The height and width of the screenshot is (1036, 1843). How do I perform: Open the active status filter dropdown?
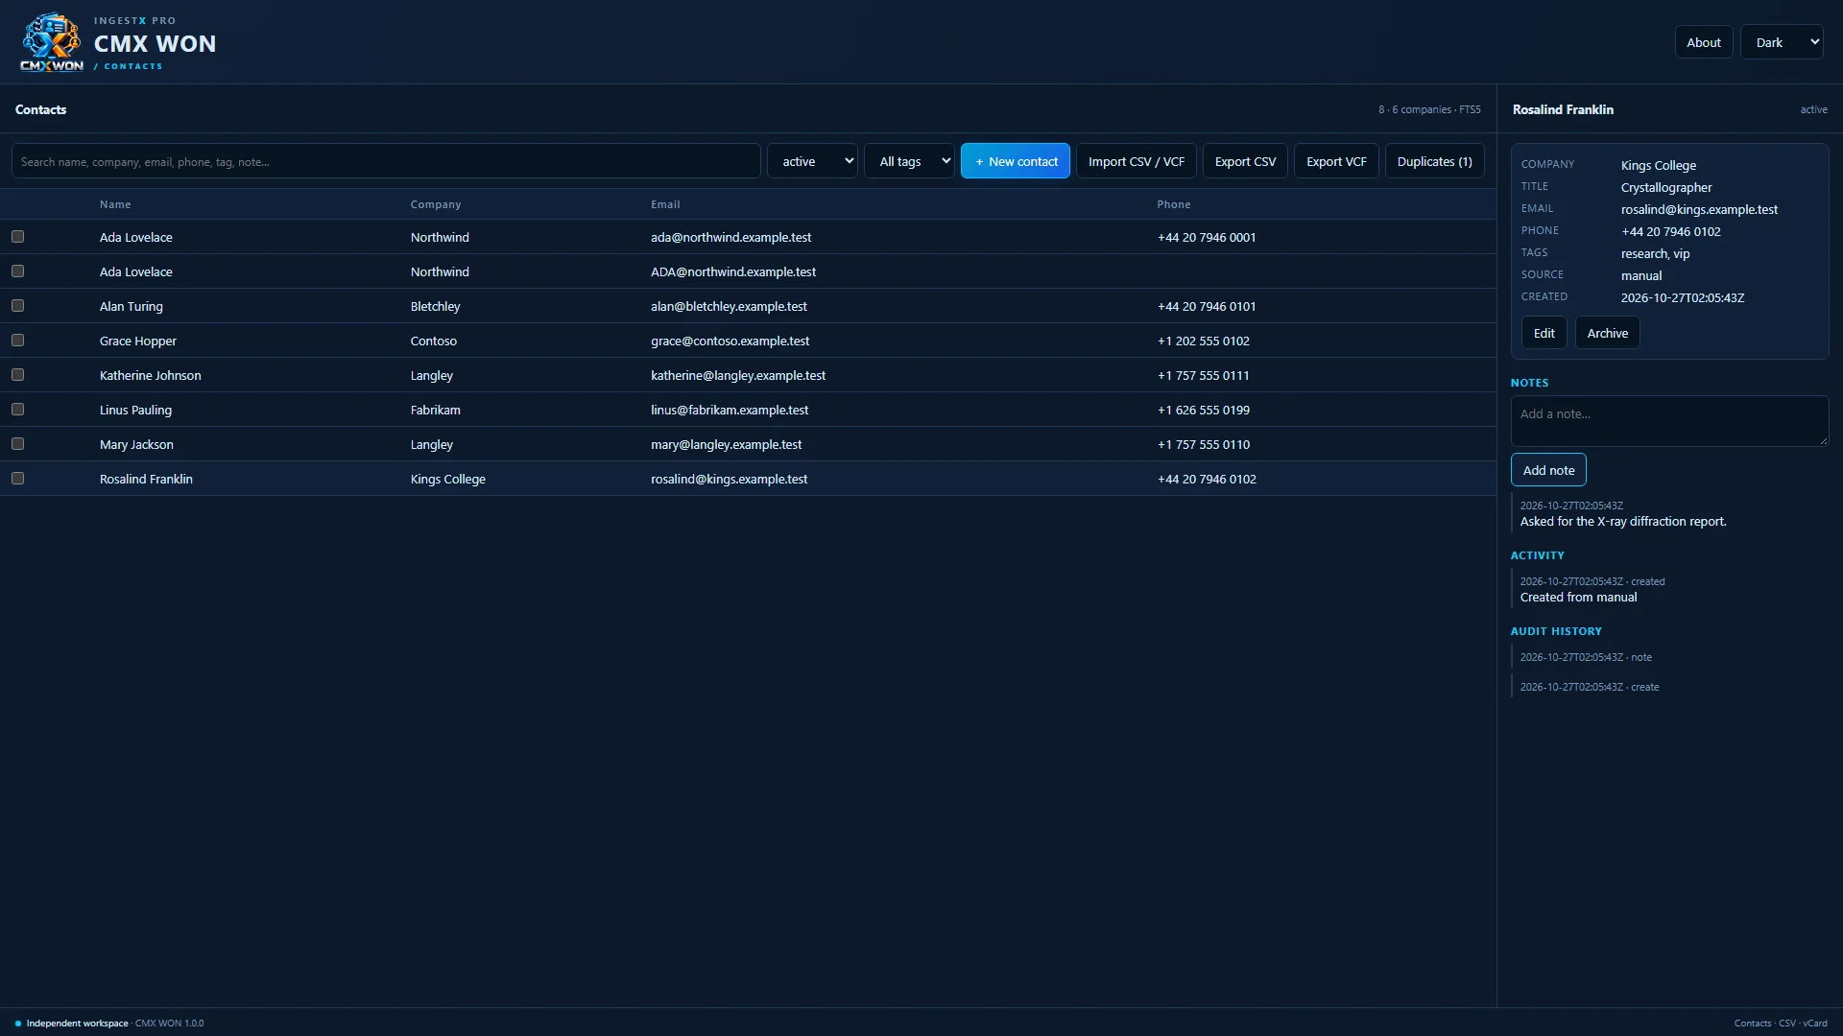pos(812,161)
